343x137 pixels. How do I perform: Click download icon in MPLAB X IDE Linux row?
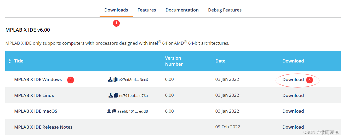click(x=111, y=95)
